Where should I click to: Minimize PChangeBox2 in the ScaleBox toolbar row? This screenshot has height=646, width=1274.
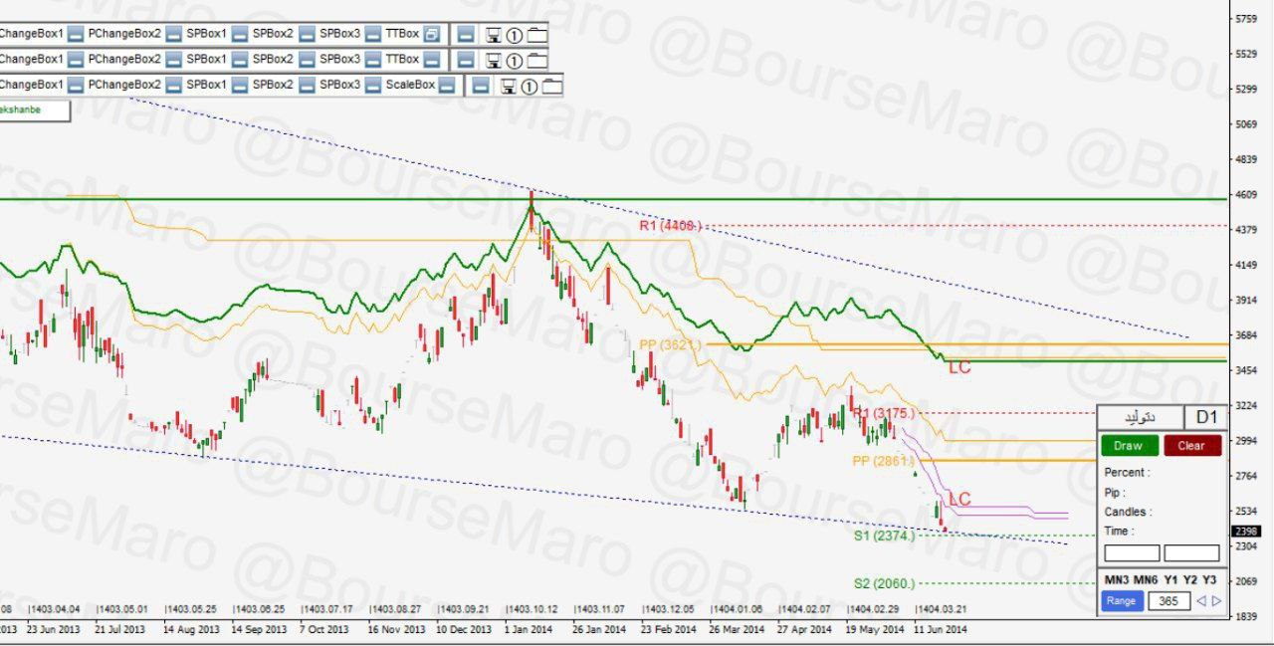[173, 86]
